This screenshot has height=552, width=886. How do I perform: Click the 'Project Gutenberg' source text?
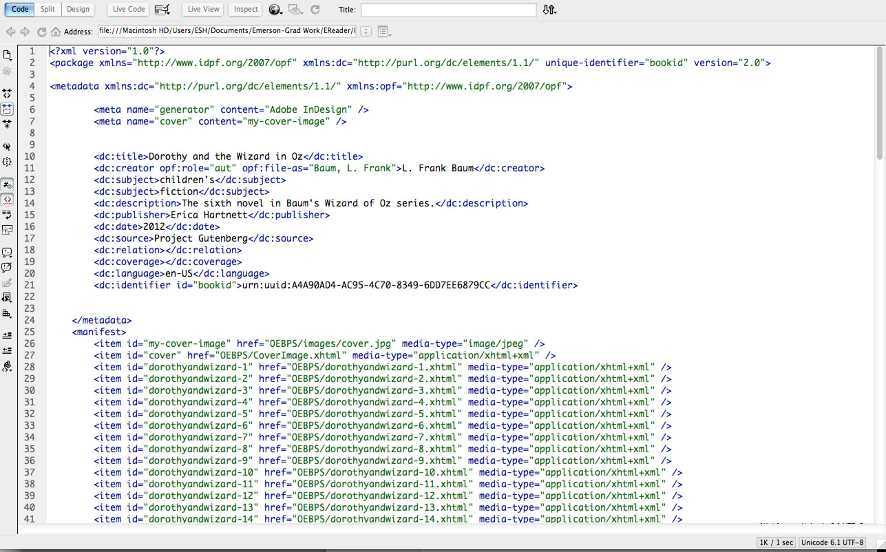[x=201, y=238]
